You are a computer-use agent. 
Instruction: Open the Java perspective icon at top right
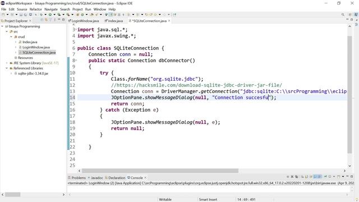[356, 15]
